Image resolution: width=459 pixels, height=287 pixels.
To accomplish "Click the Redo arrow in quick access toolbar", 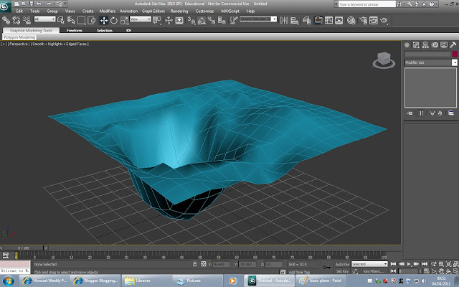I will pos(49,4).
